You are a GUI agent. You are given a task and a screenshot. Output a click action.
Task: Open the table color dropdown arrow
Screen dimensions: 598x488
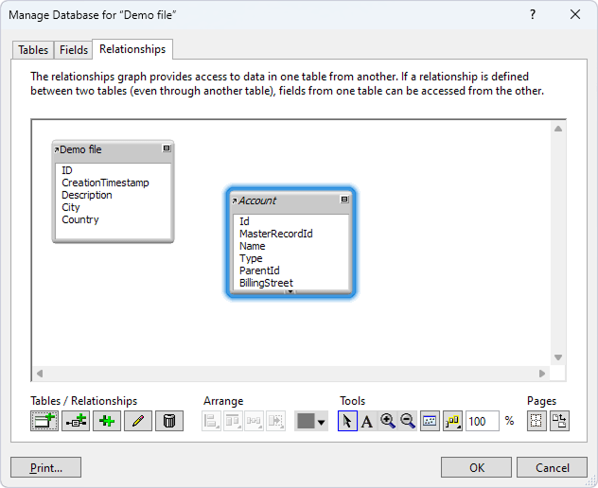coord(322,422)
